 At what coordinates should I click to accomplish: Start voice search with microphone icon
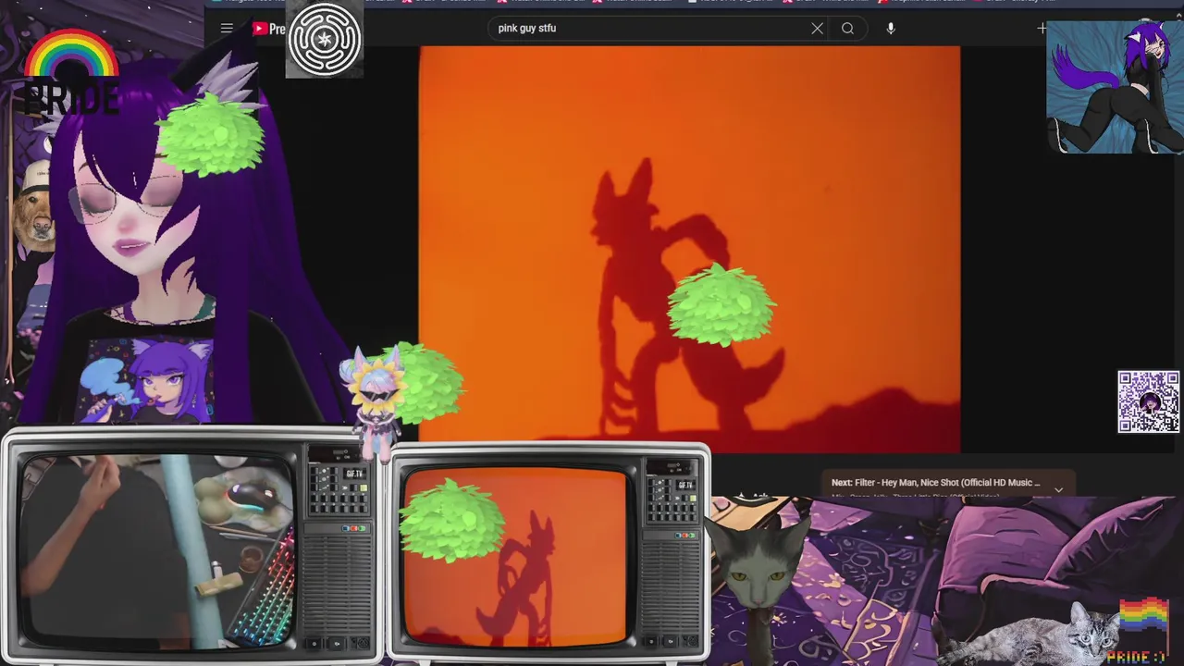click(x=891, y=29)
